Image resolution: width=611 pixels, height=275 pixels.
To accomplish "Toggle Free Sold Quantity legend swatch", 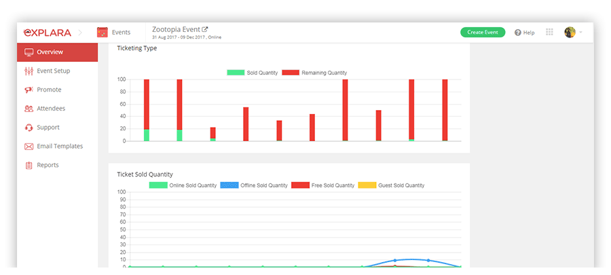I will pos(301,185).
